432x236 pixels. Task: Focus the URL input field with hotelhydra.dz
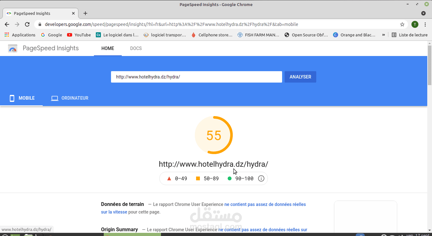(196, 77)
